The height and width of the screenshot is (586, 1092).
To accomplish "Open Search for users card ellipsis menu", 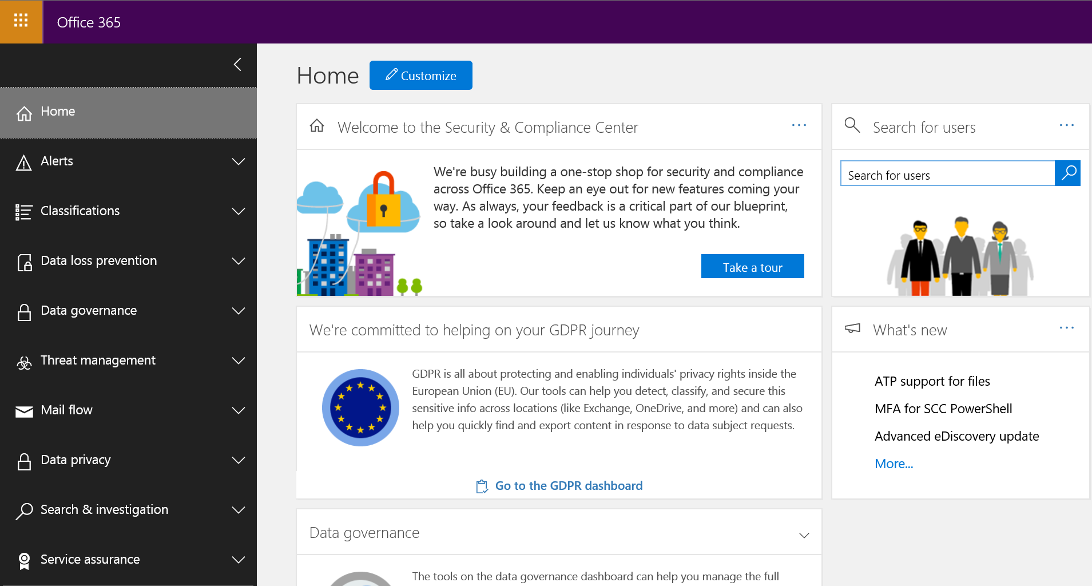I will (1067, 125).
